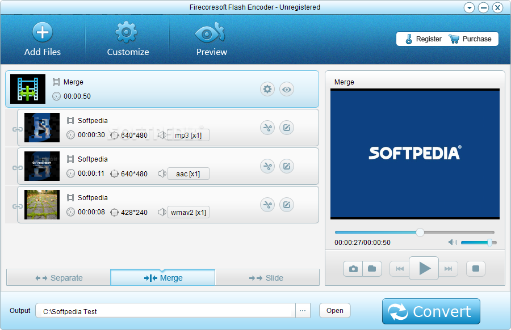Select the Merge film thumbnail
511x330 pixels.
point(28,89)
